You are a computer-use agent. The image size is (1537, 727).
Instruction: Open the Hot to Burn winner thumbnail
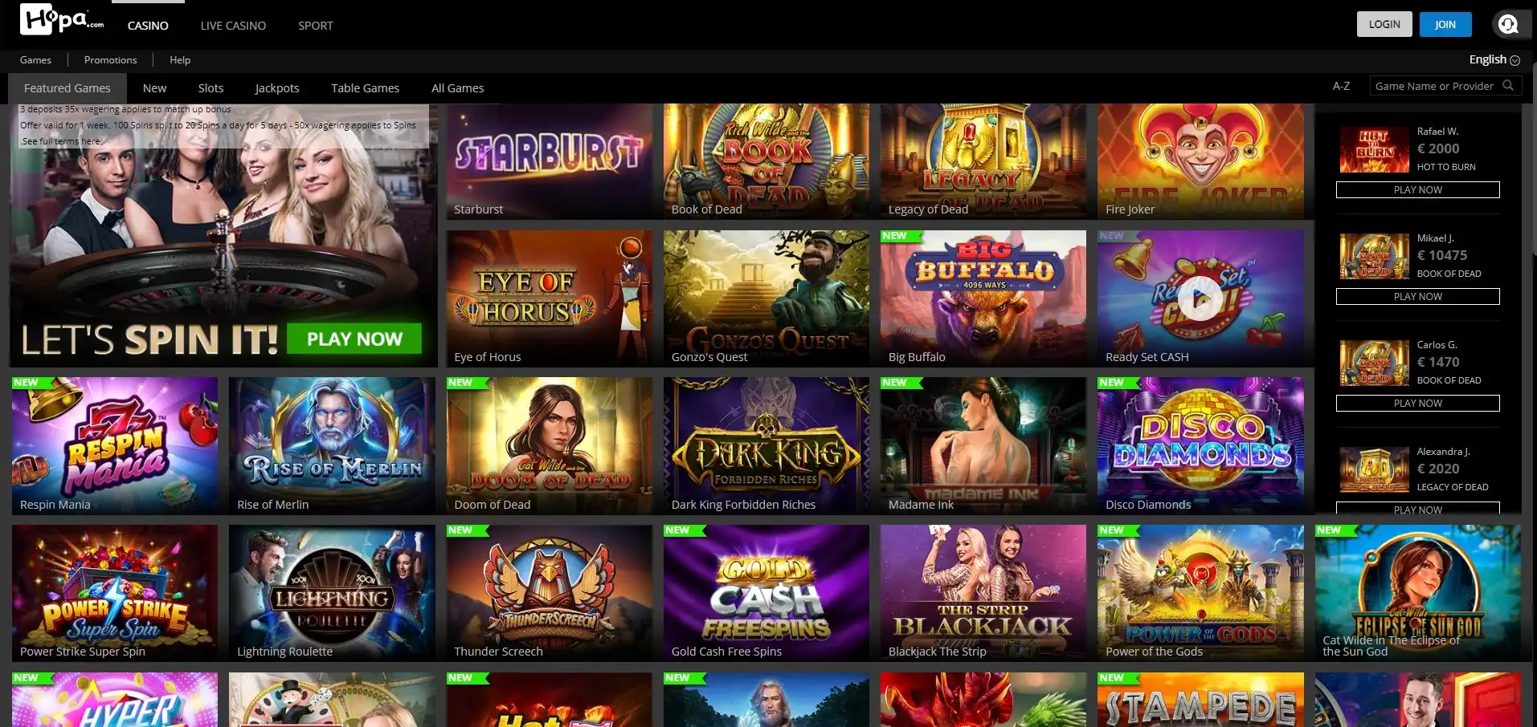tap(1374, 149)
